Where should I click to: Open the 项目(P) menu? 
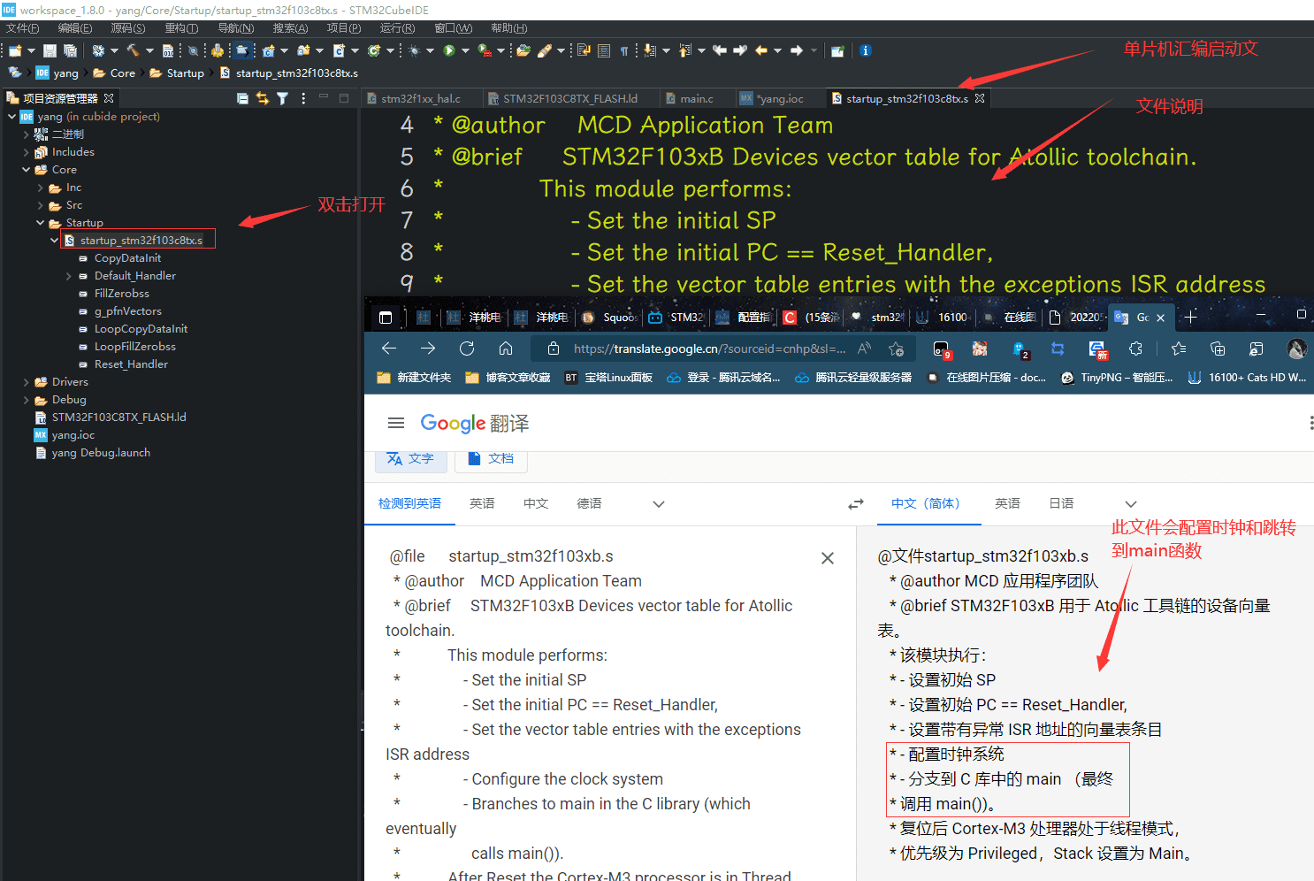click(x=343, y=28)
